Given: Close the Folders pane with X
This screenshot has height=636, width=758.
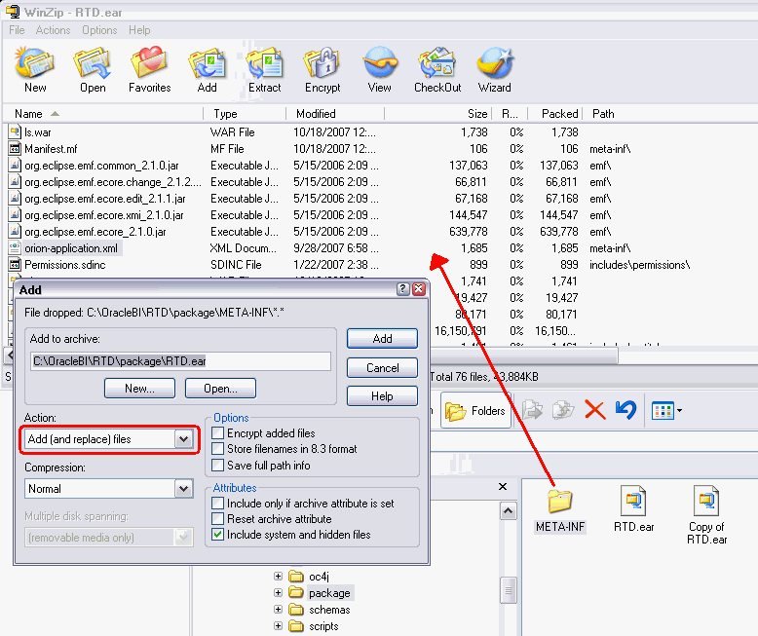Looking at the screenshot, I should [503, 486].
